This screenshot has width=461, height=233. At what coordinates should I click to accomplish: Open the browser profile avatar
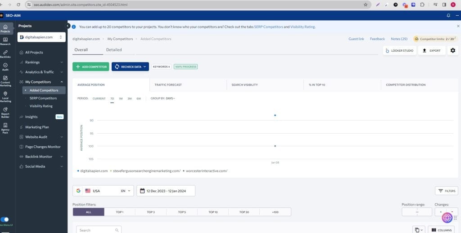[x=453, y=4]
